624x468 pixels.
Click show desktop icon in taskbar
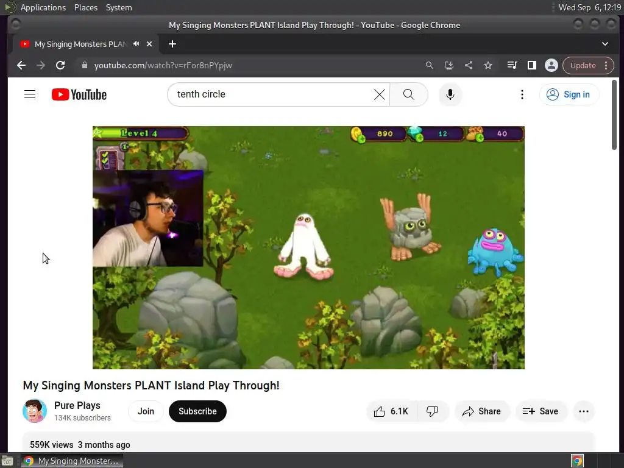click(7, 461)
